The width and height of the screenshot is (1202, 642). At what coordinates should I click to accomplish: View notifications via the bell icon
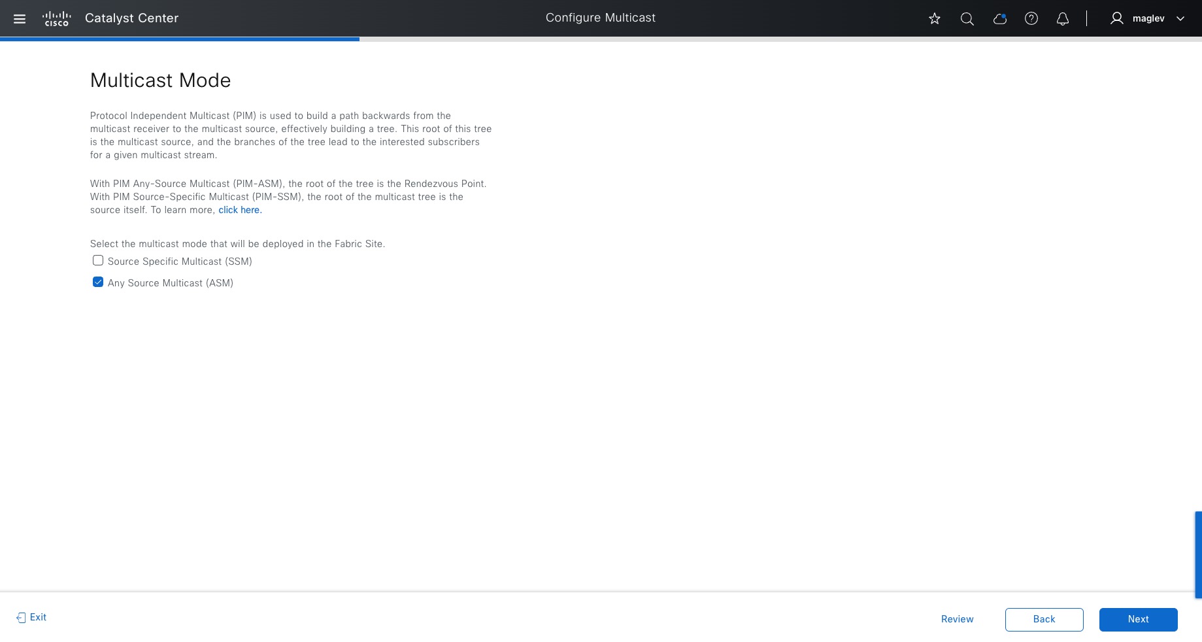pyautogui.click(x=1062, y=18)
